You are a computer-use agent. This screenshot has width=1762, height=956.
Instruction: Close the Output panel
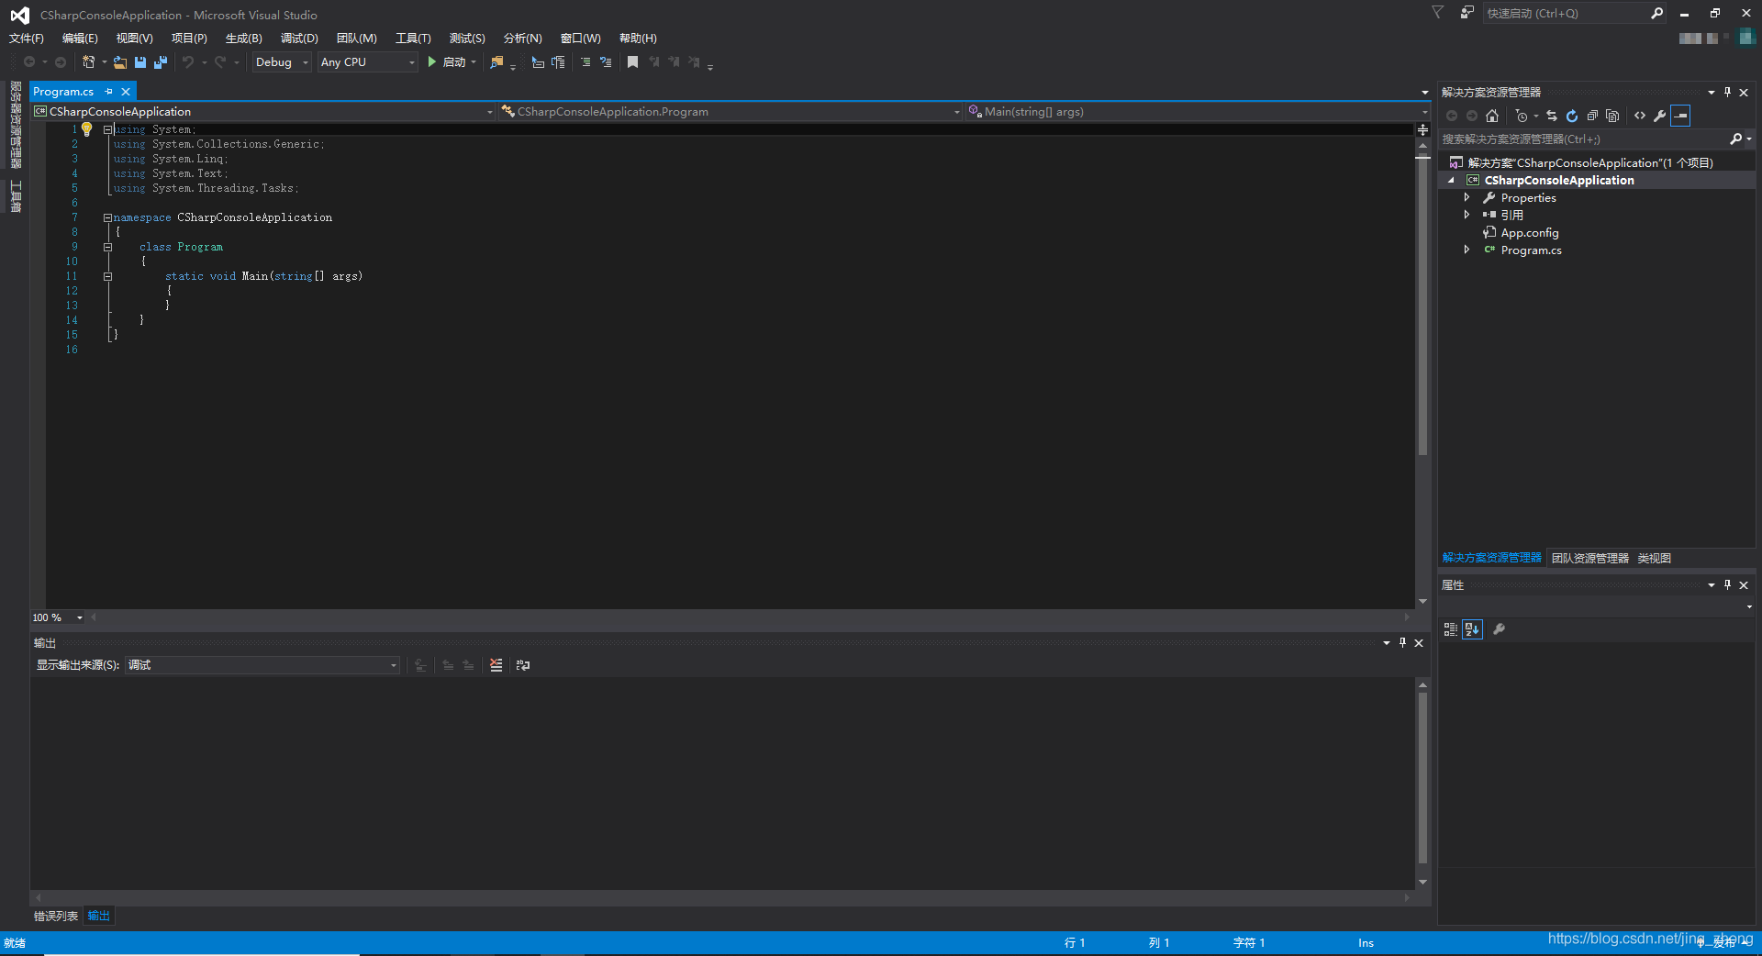click(x=1419, y=642)
